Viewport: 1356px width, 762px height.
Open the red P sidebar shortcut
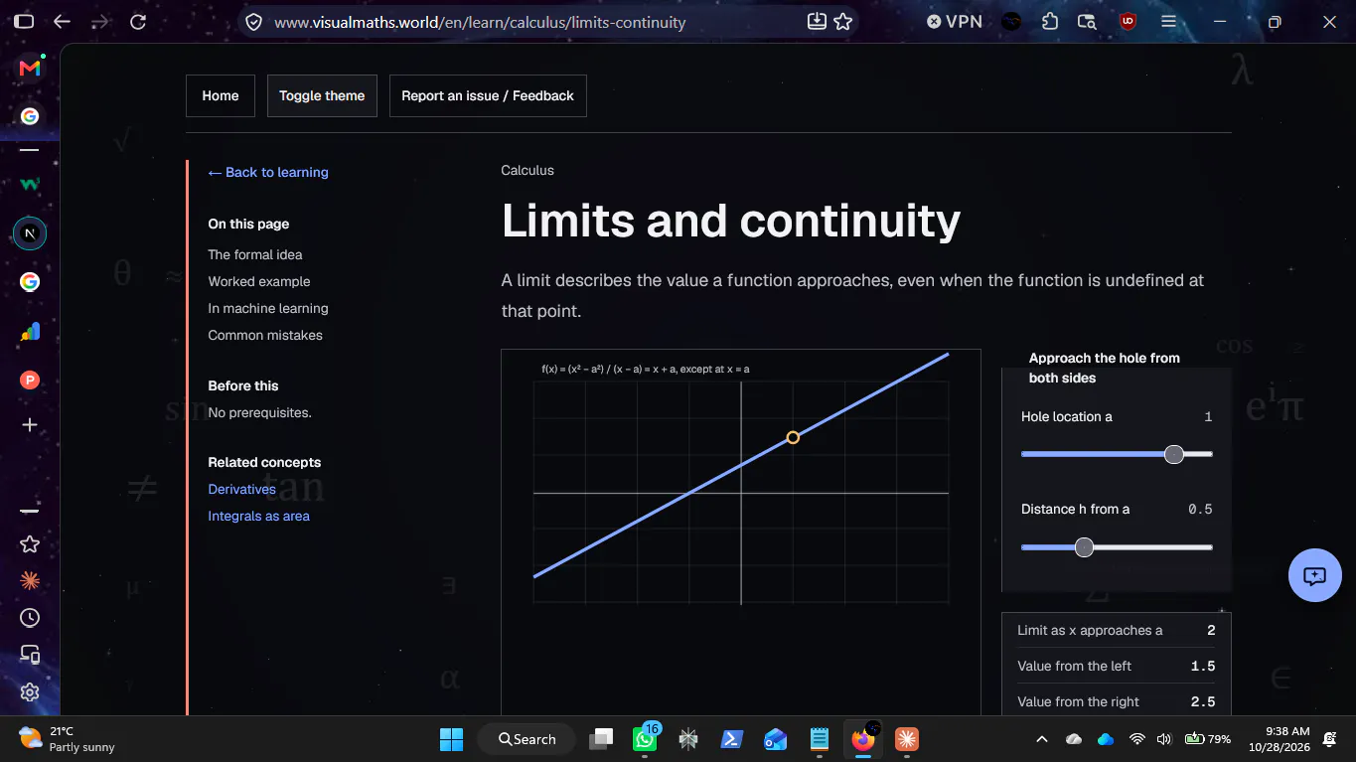[30, 380]
